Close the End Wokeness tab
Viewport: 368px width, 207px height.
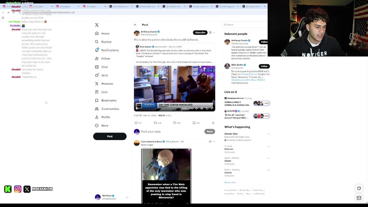coord(131,6)
